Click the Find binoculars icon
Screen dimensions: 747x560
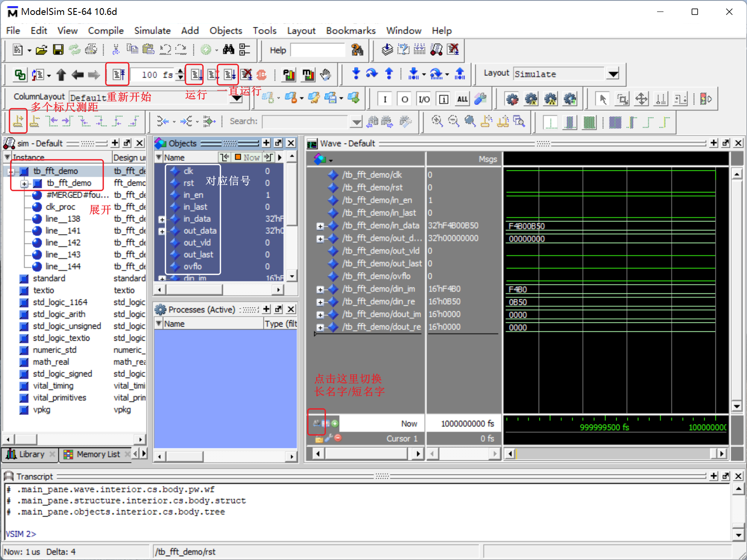pos(228,50)
